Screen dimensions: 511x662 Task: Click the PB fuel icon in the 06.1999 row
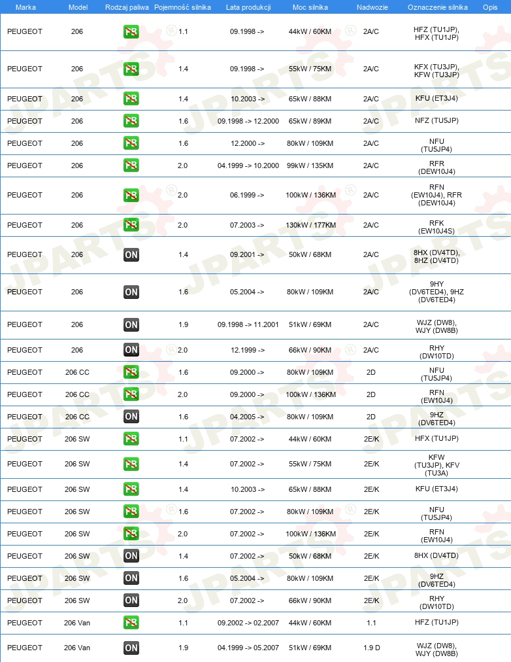[x=131, y=195]
